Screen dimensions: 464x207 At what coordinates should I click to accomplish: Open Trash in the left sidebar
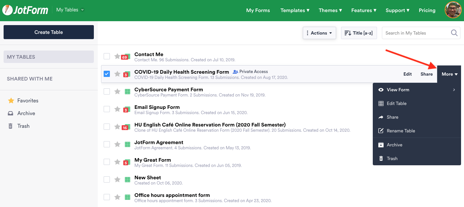23,126
